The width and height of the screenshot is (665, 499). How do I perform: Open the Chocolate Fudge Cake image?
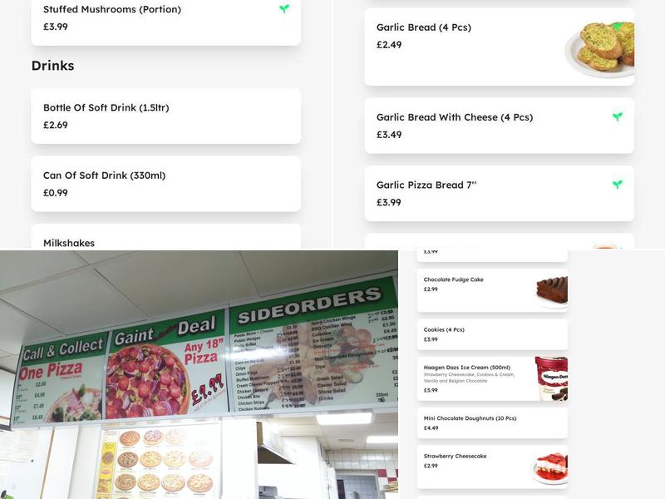(551, 290)
